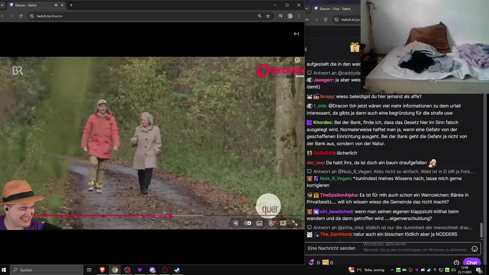This screenshot has height=275, width=489.
Task: Switch to Chrome in the taskbar
Action: 115,270
